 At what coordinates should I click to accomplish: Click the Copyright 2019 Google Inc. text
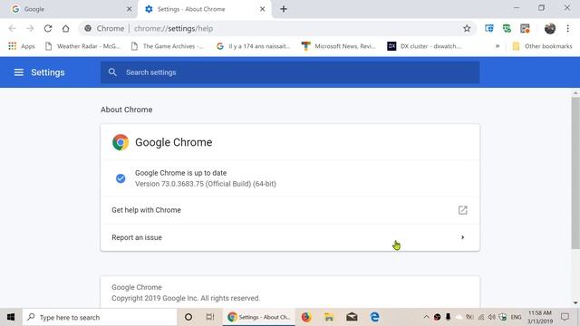click(186, 298)
